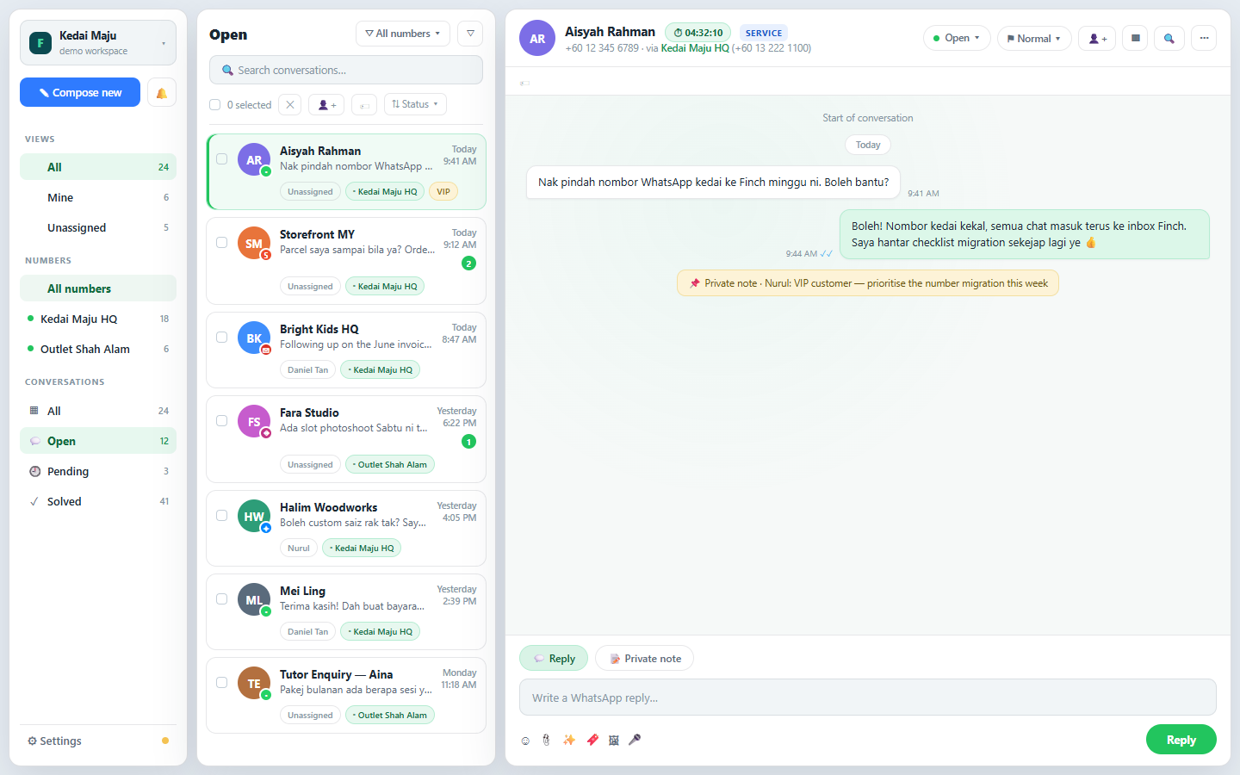The image size is (1240, 775).
Task: Click the AR avatar in the conversation header
Action: coord(537,38)
